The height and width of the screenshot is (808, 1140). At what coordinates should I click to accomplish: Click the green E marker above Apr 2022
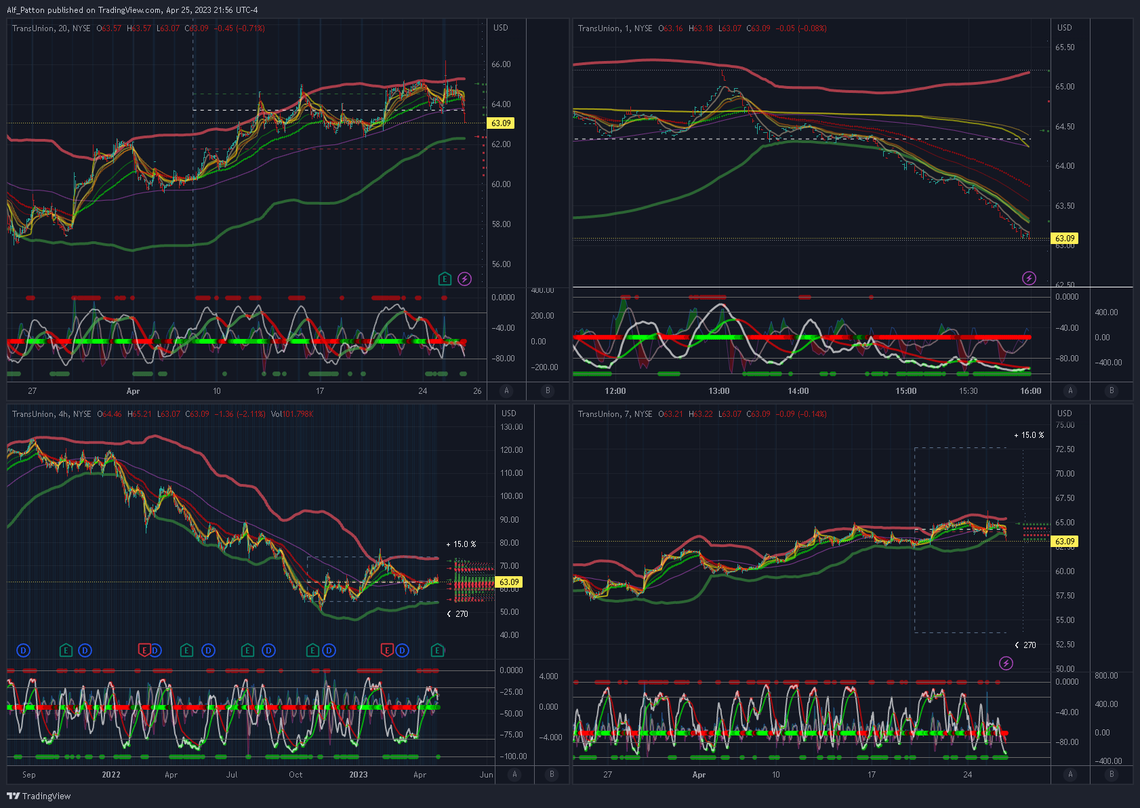coord(186,651)
